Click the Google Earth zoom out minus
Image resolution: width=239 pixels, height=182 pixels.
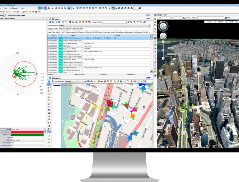[163, 58]
